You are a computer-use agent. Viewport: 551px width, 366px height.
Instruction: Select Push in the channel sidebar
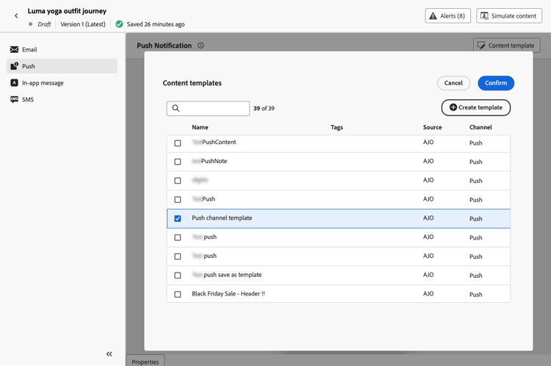pyautogui.click(x=62, y=66)
